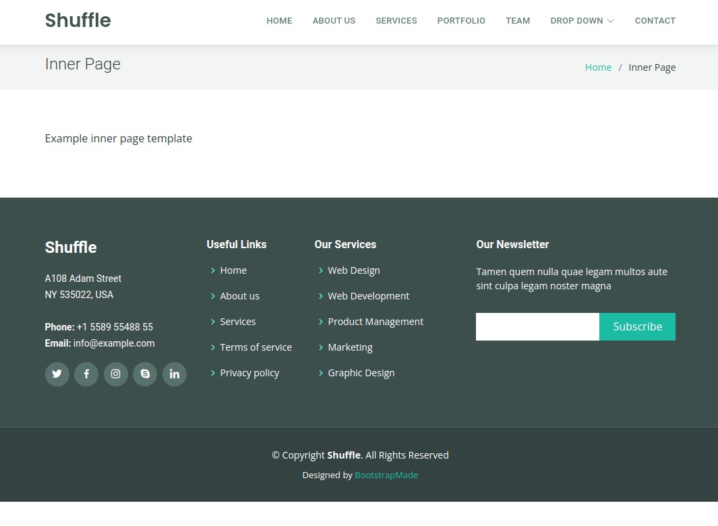Open Web Development under Our Services
718x526 pixels.
(368, 296)
